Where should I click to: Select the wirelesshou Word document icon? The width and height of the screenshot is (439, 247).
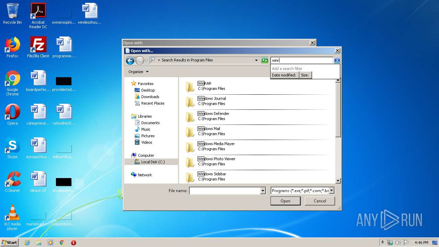[x=90, y=14]
